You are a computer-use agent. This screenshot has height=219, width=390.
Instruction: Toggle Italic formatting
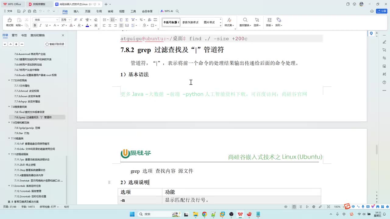point(40,26)
